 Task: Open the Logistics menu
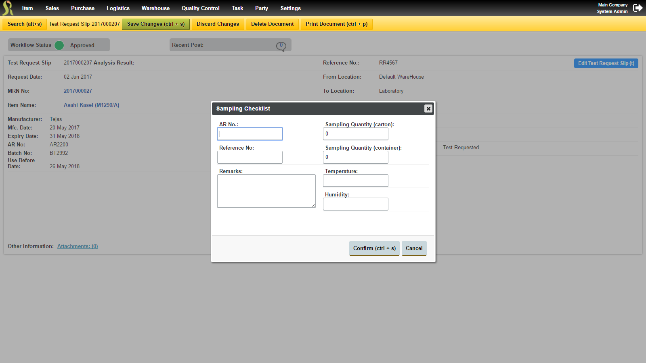pyautogui.click(x=118, y=8)
